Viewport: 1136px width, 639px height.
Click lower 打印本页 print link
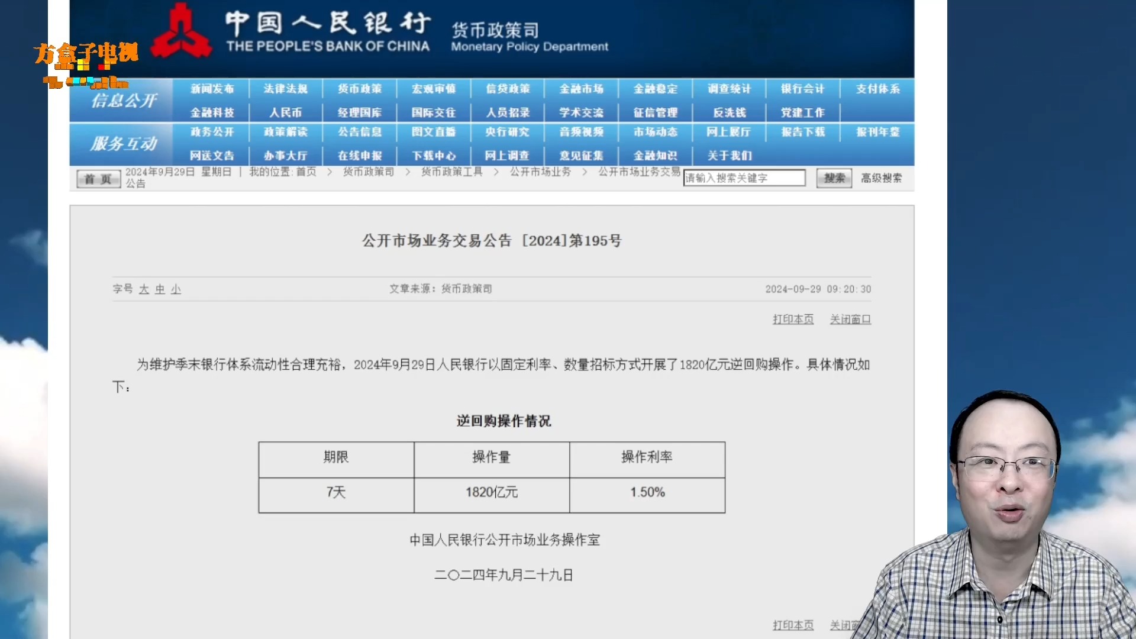(793, 625)
